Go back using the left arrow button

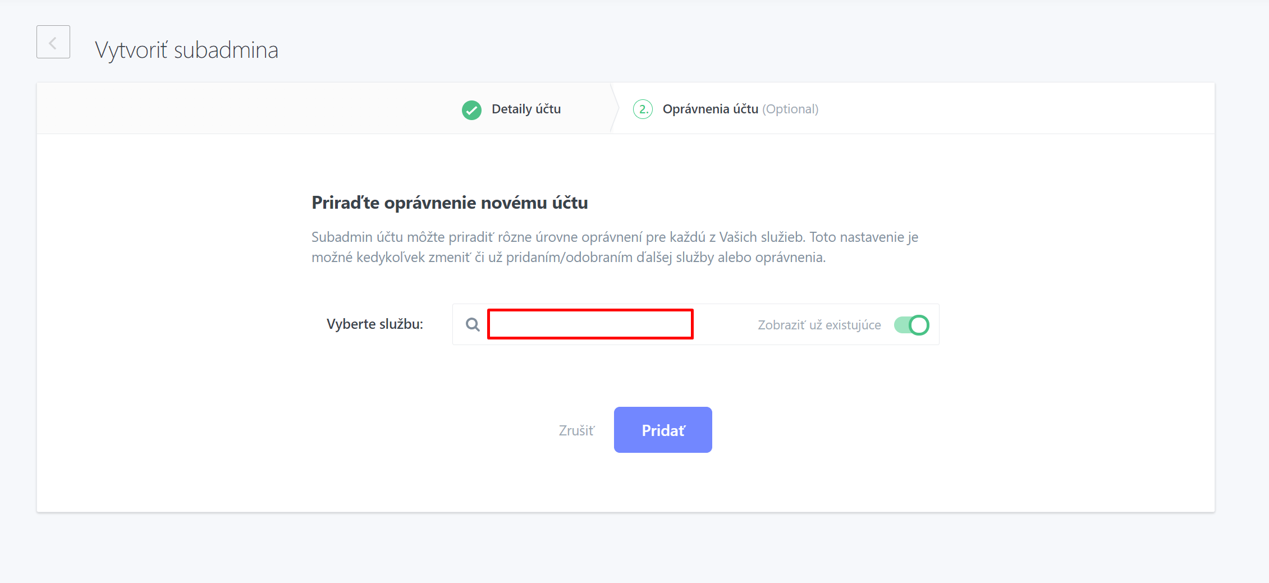(53, 42)
